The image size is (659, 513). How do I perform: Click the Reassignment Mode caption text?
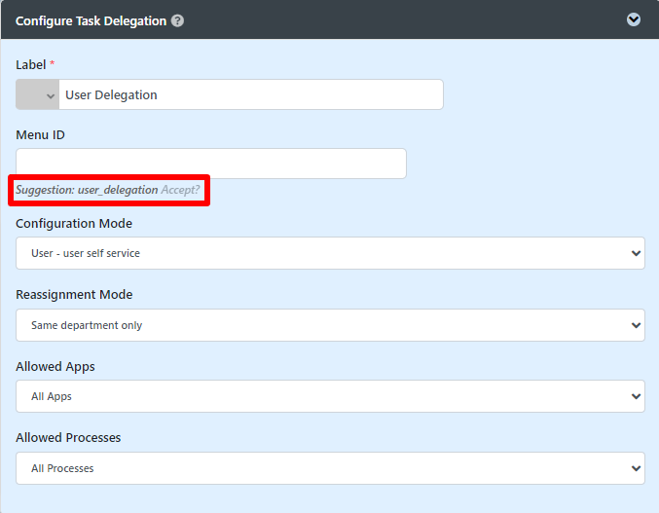[74, 294]
